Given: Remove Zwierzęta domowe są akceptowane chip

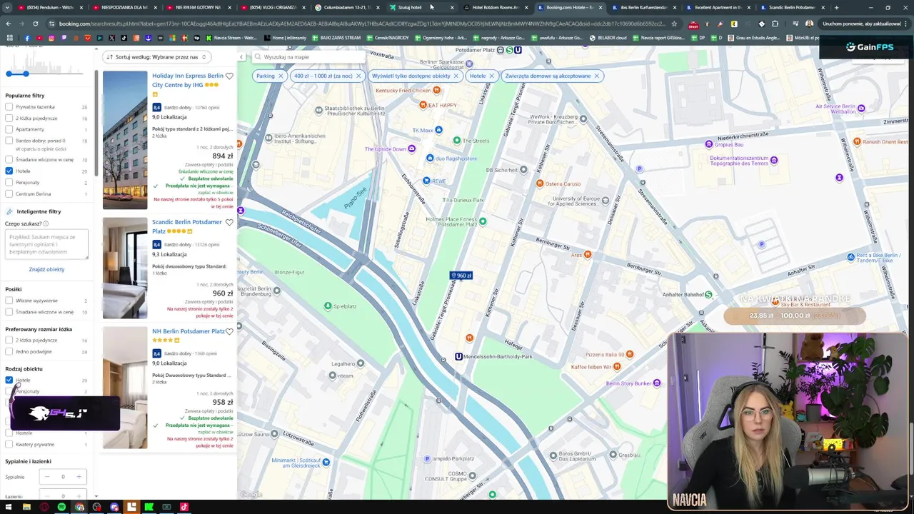Looking at the screenshot, I should click(596, 76).
